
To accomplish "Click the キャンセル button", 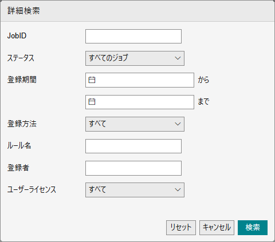I will tap(217, 228).
